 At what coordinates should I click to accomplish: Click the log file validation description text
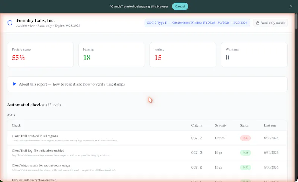(61, 156)
